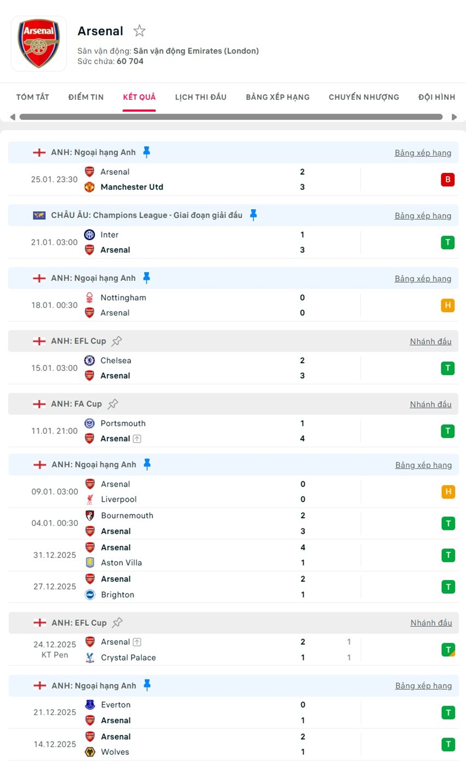466x766 pixels.
Task: Click the Inter Milan club logo
Action: click(89, 235)
